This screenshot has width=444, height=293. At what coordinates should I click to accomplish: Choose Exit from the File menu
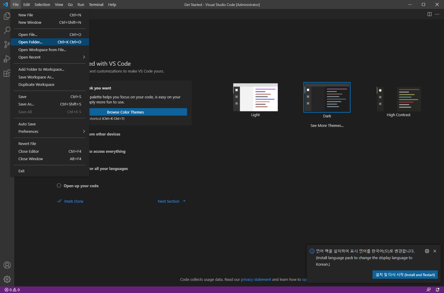[x=50, y=171]
